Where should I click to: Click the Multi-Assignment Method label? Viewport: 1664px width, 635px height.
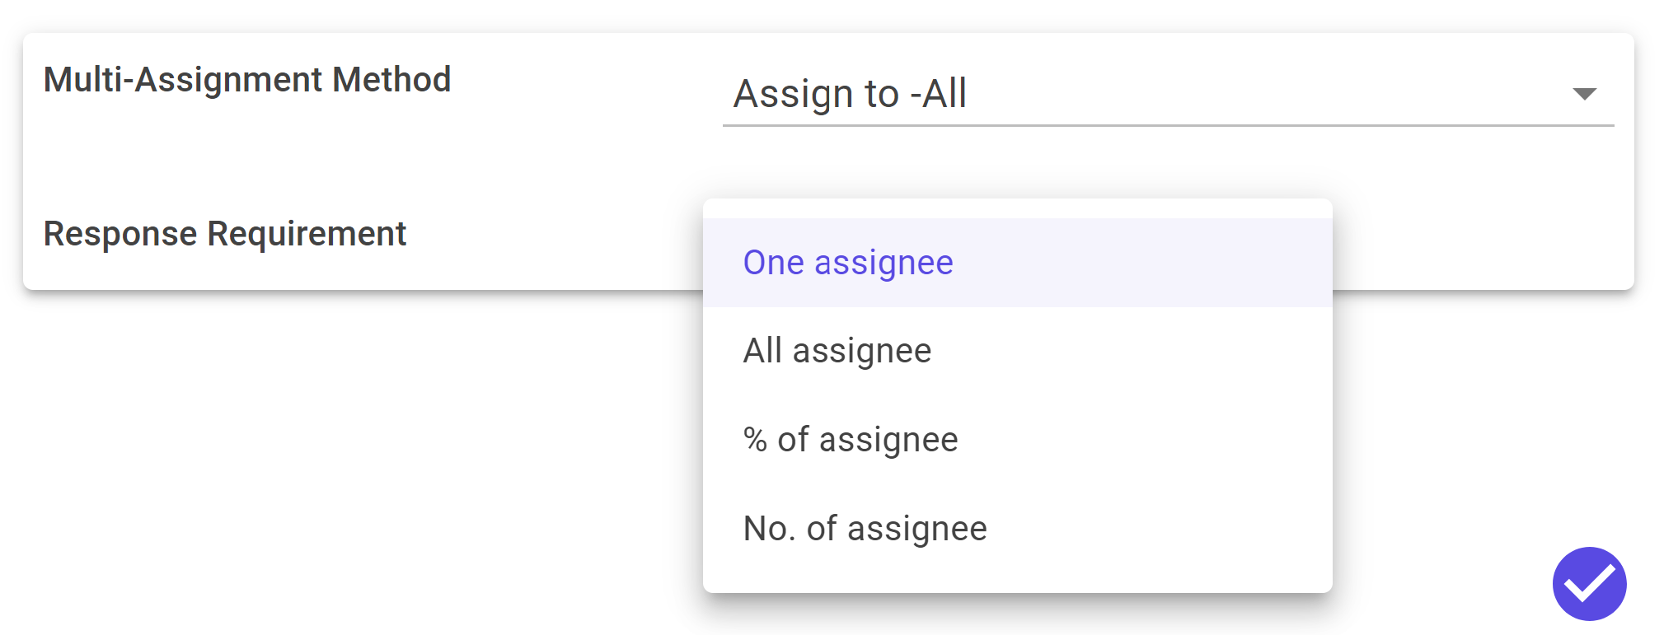[247, 80]
